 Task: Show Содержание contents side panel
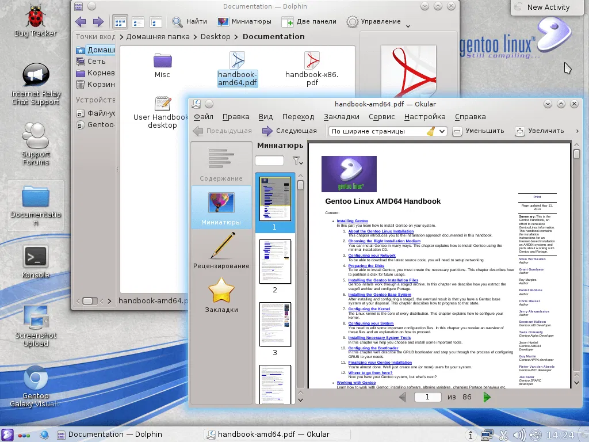pyautogui.click(x=221, y=164)
